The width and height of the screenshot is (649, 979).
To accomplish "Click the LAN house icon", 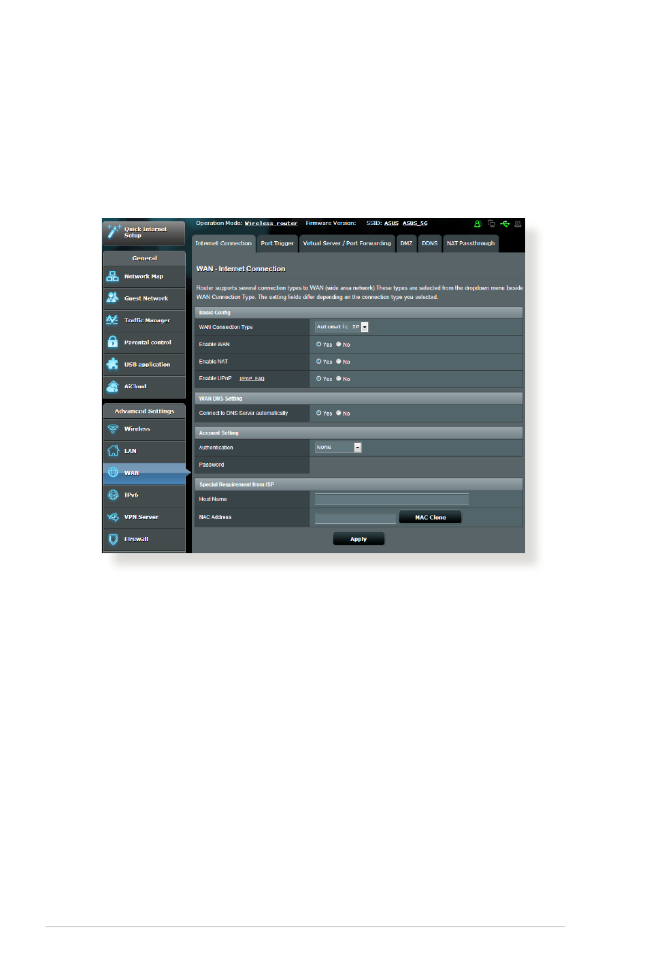I will pos(113,451).
